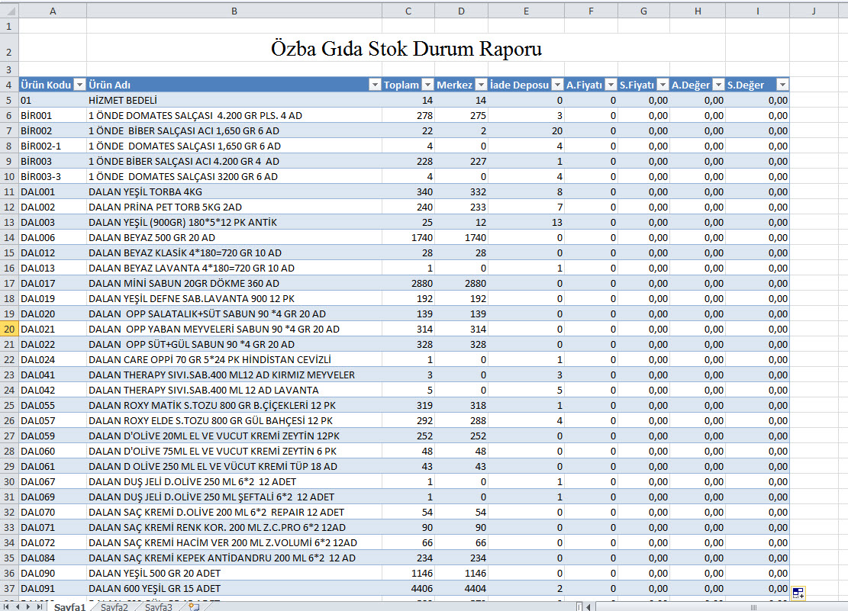Select Merkez value 4404 for DAL091
Image resolution: width=848 pixels, height=611 pixels.
click(461, 588)
